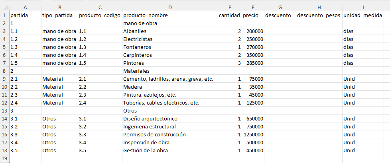Click the Electricistas cell
The height and width of the screenshot is (163, 390).
click(170, 39)
